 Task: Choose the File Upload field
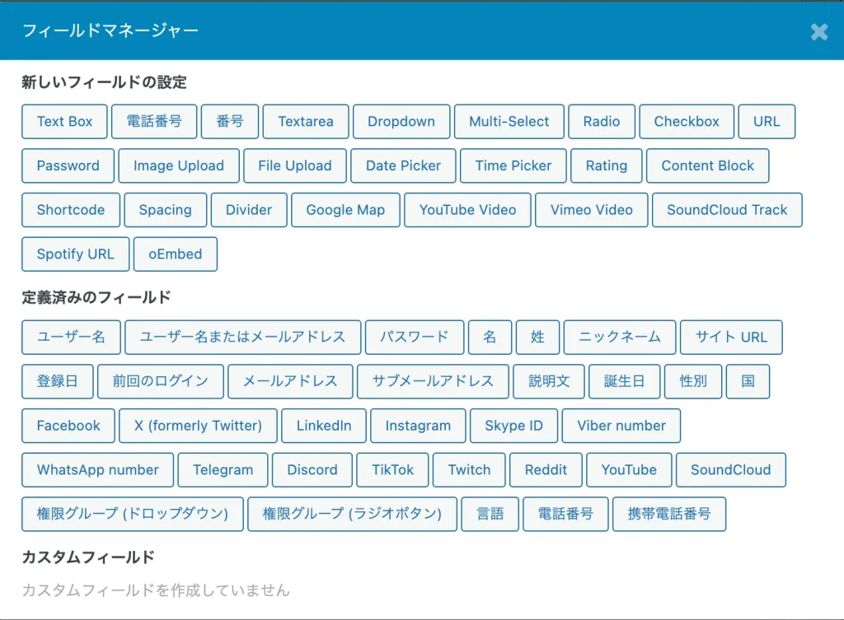(295, 165)
